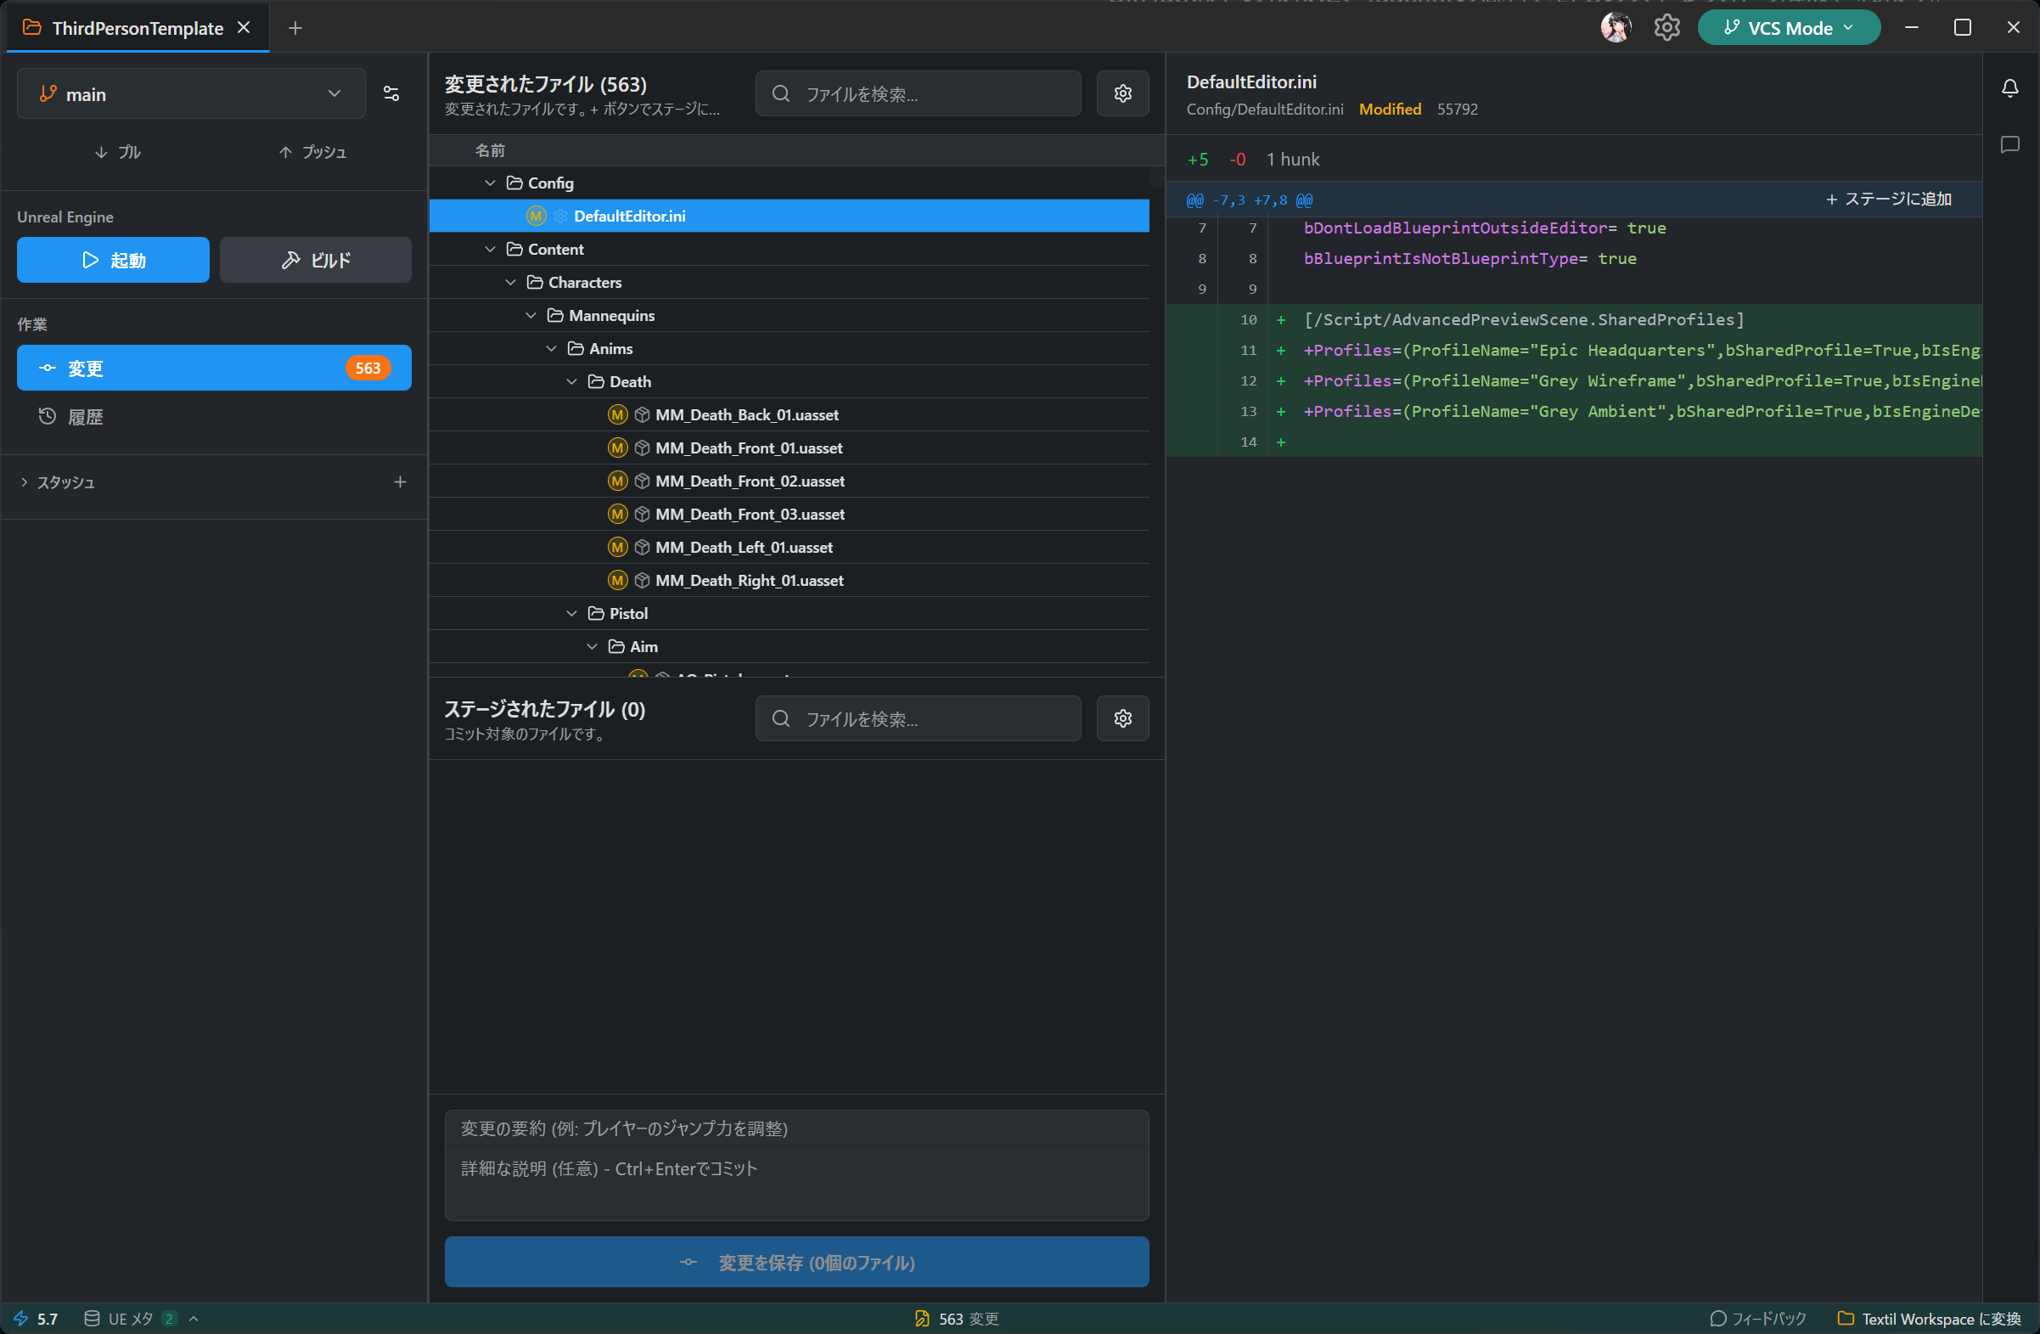Open the comments panel icon

[x=2009, y=145]
